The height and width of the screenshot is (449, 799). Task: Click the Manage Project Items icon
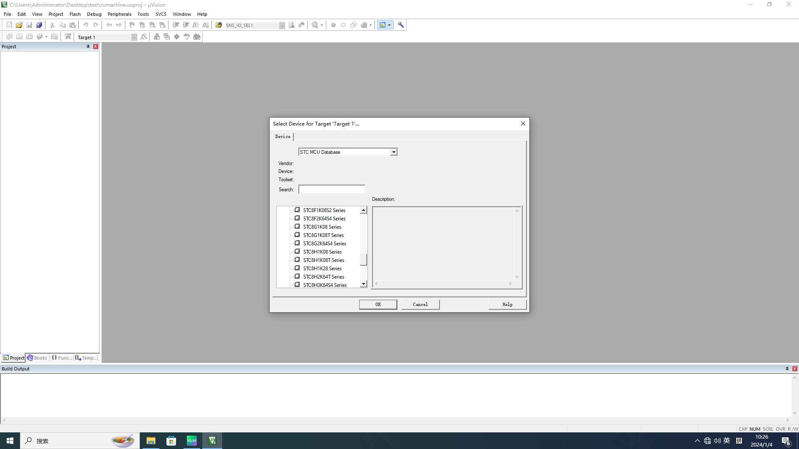tap(157, 37)
